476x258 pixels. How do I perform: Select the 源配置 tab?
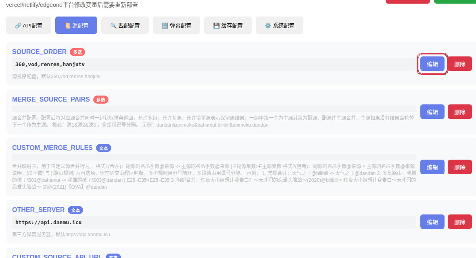(x=76, y=25)
